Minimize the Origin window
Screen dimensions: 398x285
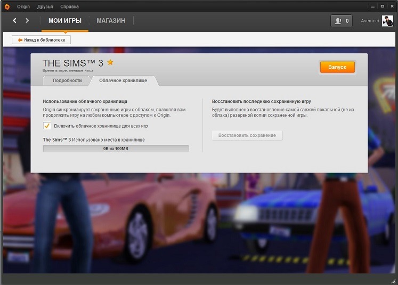coord(372,6)
